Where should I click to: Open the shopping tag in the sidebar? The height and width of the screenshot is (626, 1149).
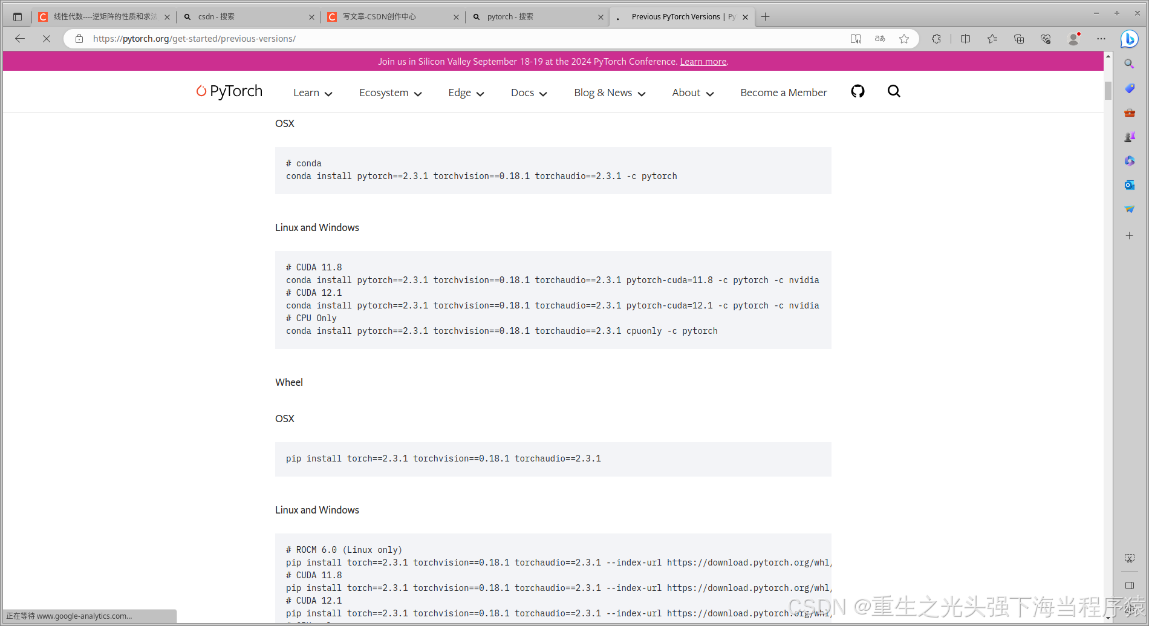pyautogui.click(x=1128, y=88)
